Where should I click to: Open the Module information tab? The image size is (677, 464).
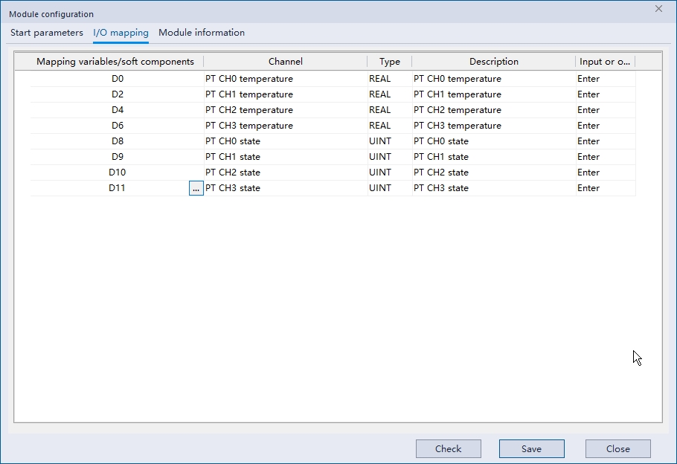tap(202, 33)
